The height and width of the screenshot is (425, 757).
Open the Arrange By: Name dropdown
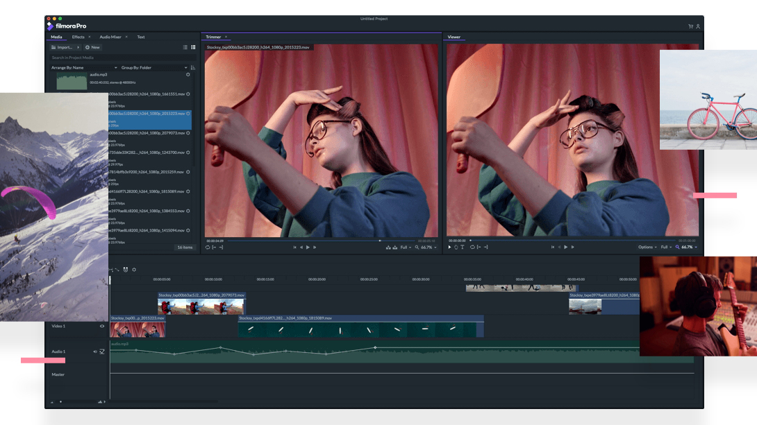point(84,67)
